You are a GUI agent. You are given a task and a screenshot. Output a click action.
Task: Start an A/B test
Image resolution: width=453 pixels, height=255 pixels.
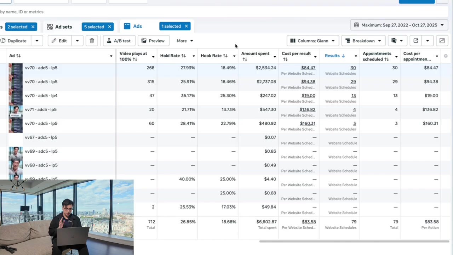click(119, 41)
